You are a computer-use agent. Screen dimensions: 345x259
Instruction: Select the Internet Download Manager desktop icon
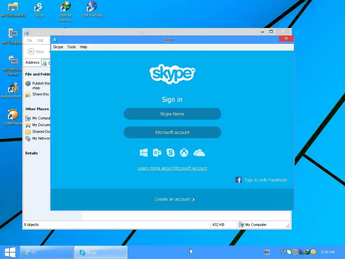[65, 12]
